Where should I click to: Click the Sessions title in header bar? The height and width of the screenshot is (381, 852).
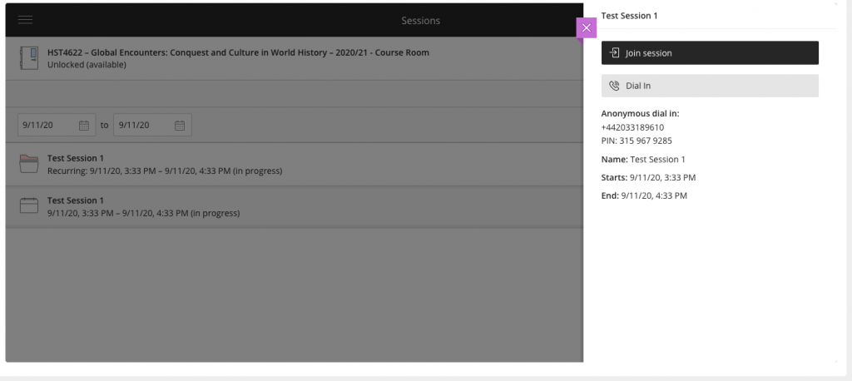tap(420, 21)
